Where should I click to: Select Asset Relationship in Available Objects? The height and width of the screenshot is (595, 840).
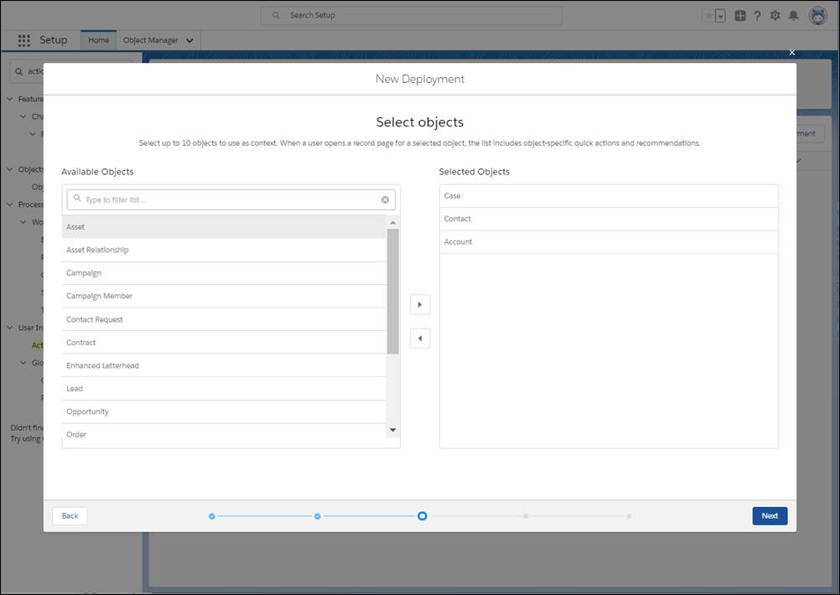(224, 250)
